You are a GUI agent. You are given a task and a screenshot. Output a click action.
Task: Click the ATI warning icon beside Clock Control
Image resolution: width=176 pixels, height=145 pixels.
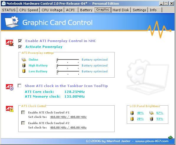10,109
